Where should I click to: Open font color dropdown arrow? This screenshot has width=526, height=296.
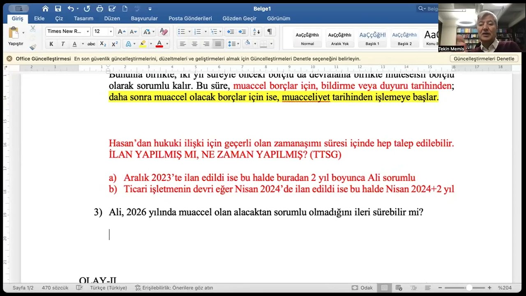coord(167,44)
